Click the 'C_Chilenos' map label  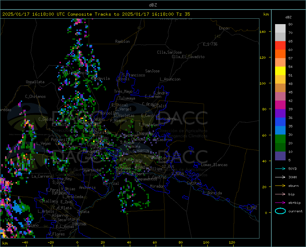click(35, 96)
